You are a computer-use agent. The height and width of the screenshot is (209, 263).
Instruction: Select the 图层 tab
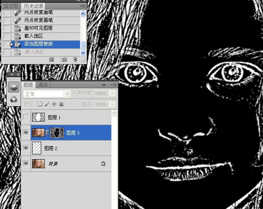coord(29,85)
